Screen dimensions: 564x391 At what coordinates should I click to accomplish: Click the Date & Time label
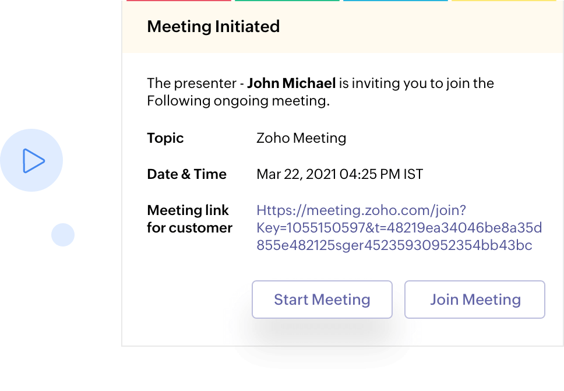186,174
